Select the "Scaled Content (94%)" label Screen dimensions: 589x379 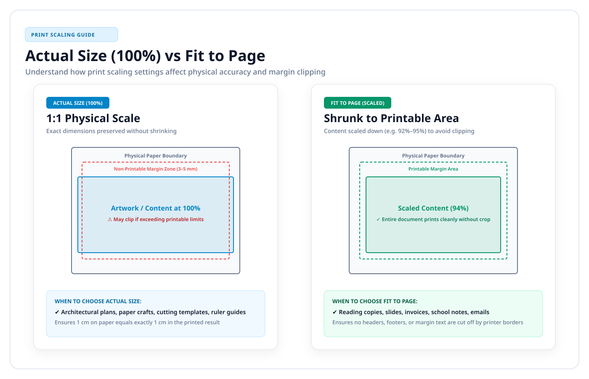(x=433, y=208)
